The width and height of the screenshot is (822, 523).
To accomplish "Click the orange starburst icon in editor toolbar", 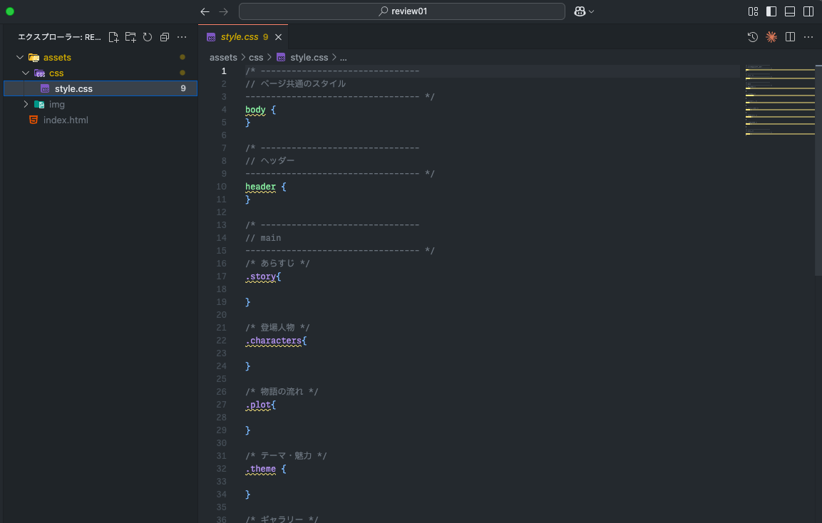I will (x=771, y=37).
